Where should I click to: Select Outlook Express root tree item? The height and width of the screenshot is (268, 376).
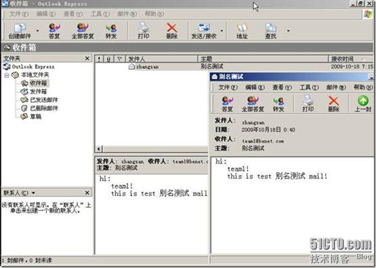coord(33,67)
